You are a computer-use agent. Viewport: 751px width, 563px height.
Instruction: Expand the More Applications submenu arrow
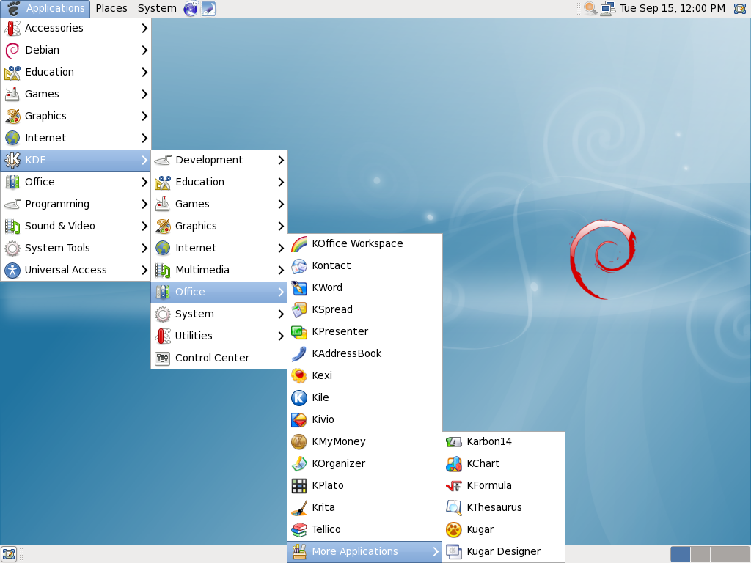coord(436,551)
